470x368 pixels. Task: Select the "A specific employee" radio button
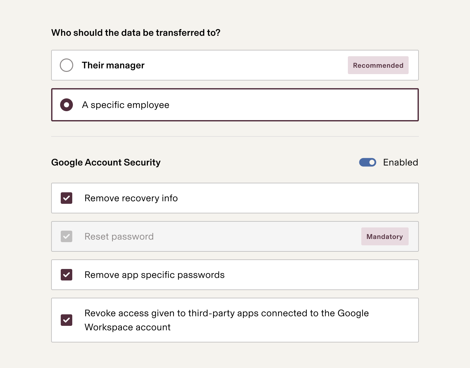(x=67, y=105)
